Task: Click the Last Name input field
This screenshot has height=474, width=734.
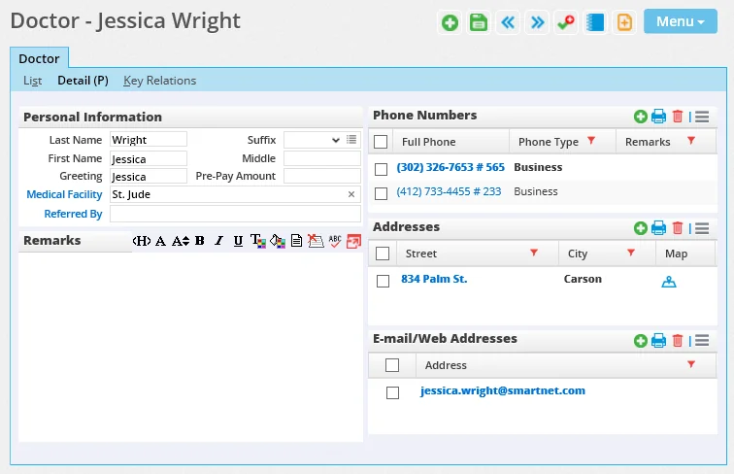Action: (149, 140)
